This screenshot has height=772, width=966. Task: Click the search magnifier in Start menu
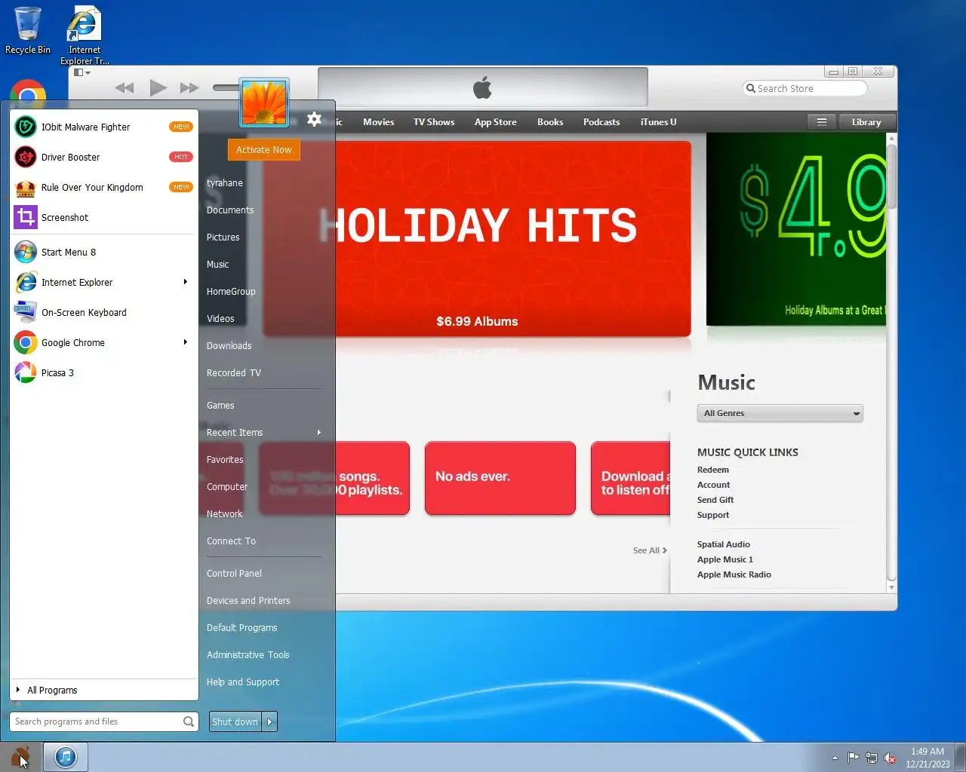[x=188, y=721]
